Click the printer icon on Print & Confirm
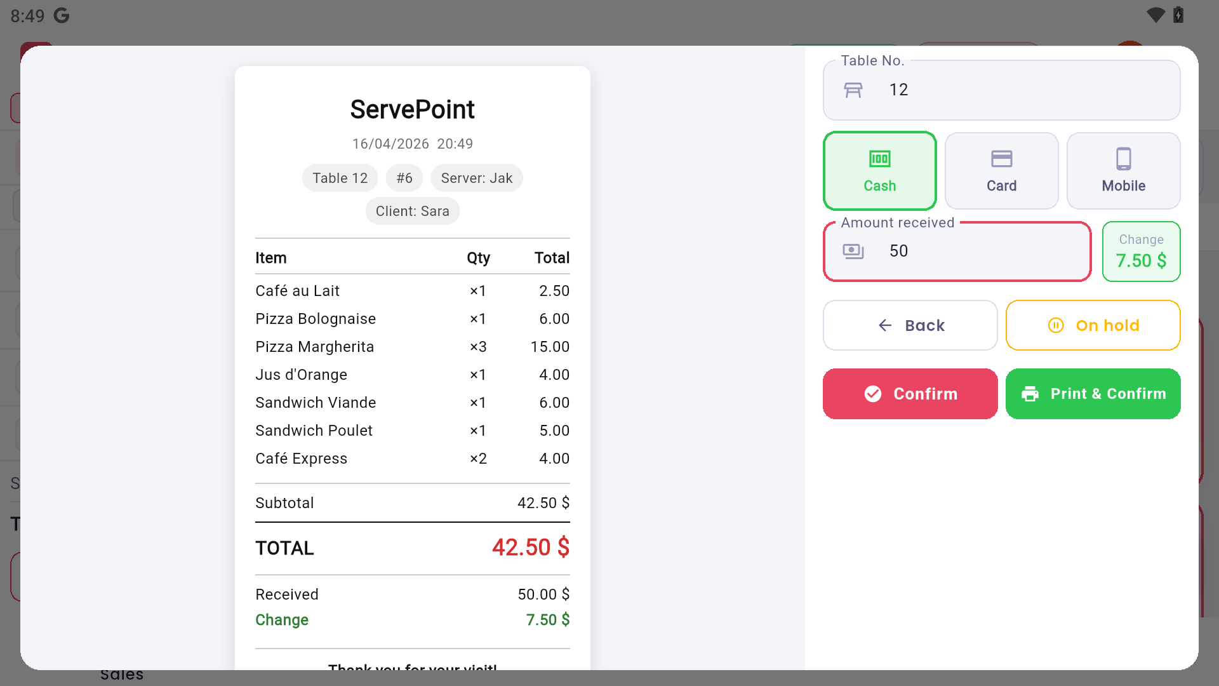 1030,394
